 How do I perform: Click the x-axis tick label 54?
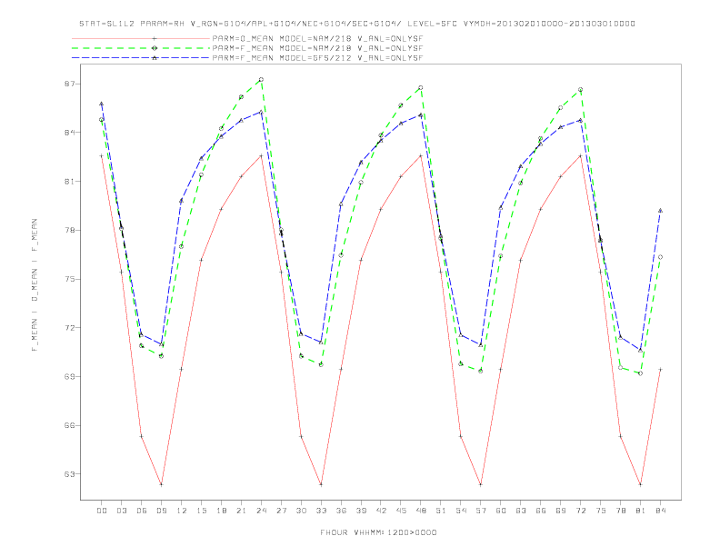[x=461, y=511]
